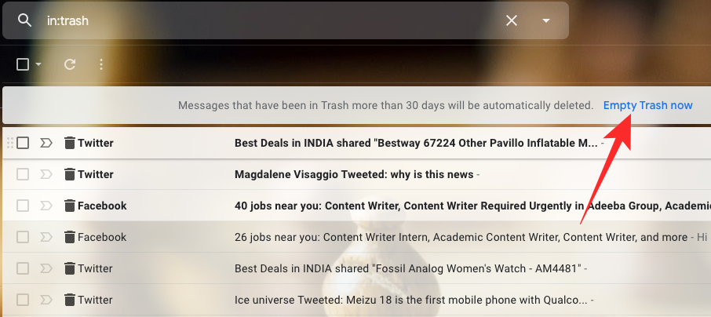The width and height of the screenshot is (711, 317).
Task: Click trash icon beside 40 jobs Facebook email
Action: coord(69,206)
